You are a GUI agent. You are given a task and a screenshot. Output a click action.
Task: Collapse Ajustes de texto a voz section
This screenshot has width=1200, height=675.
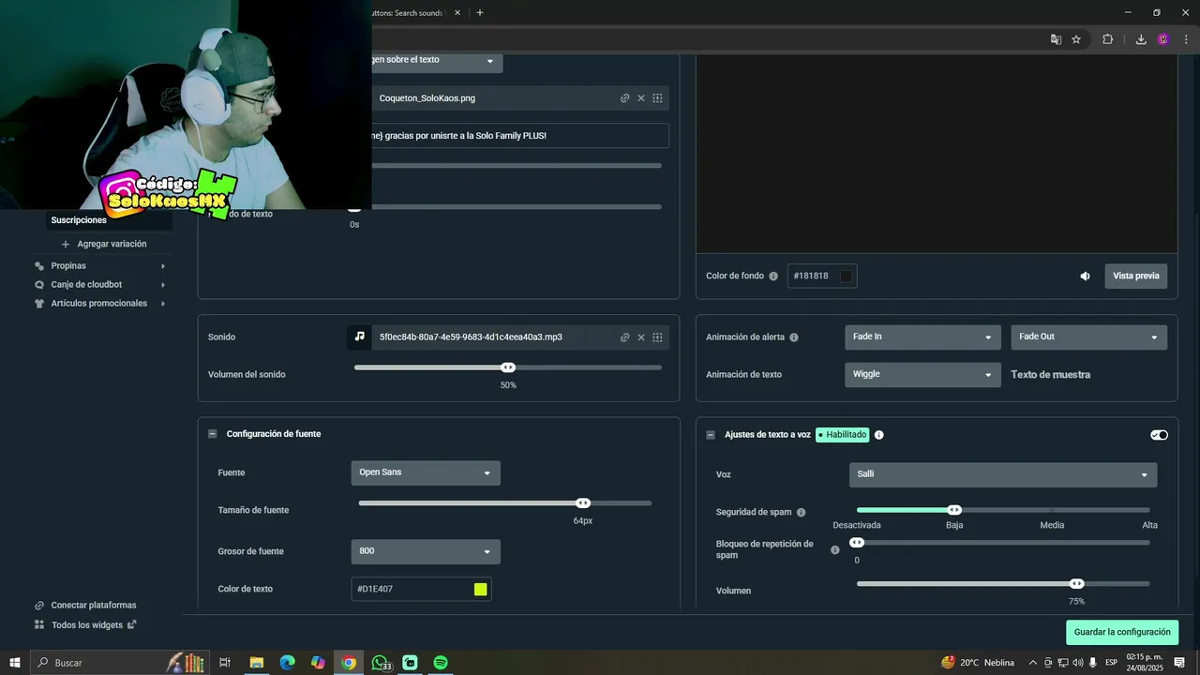[x=711, y=435]
